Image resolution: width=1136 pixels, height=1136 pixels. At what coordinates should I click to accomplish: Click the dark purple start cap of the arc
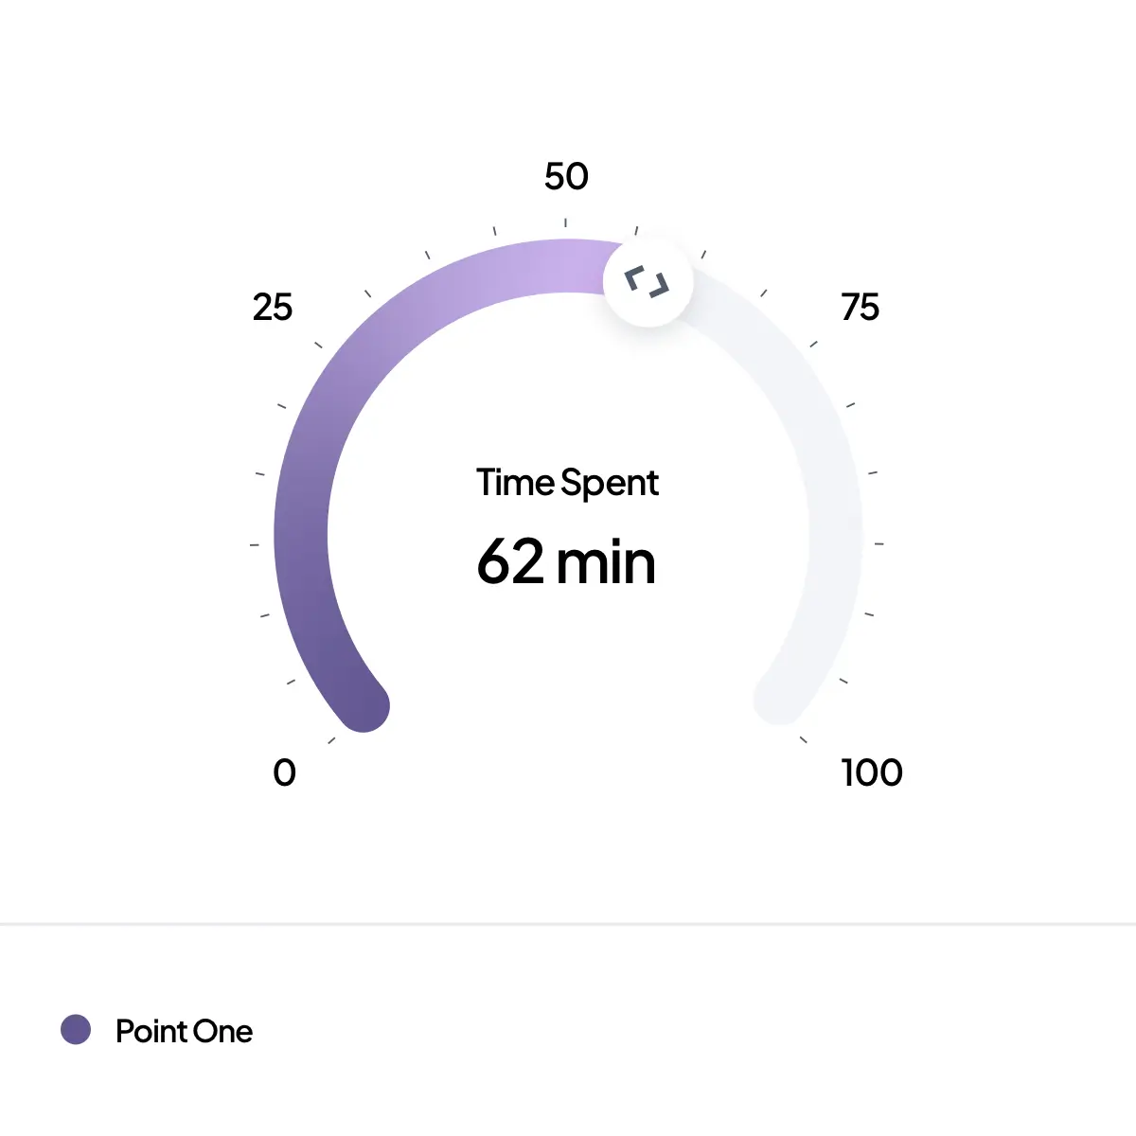pos(364,705)
